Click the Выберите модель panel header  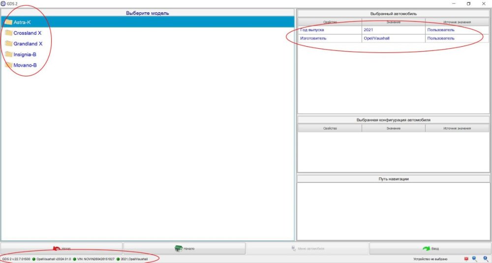point(148,13)
